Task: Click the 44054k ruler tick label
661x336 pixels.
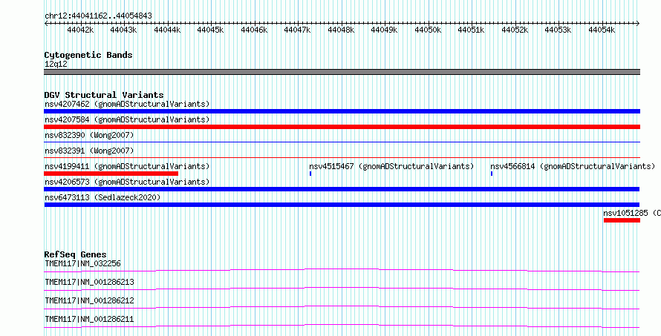Action: point(602,30)
